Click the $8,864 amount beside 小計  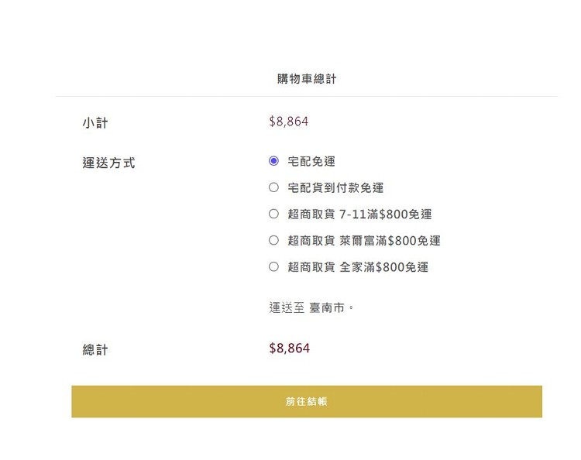point(289,122)
